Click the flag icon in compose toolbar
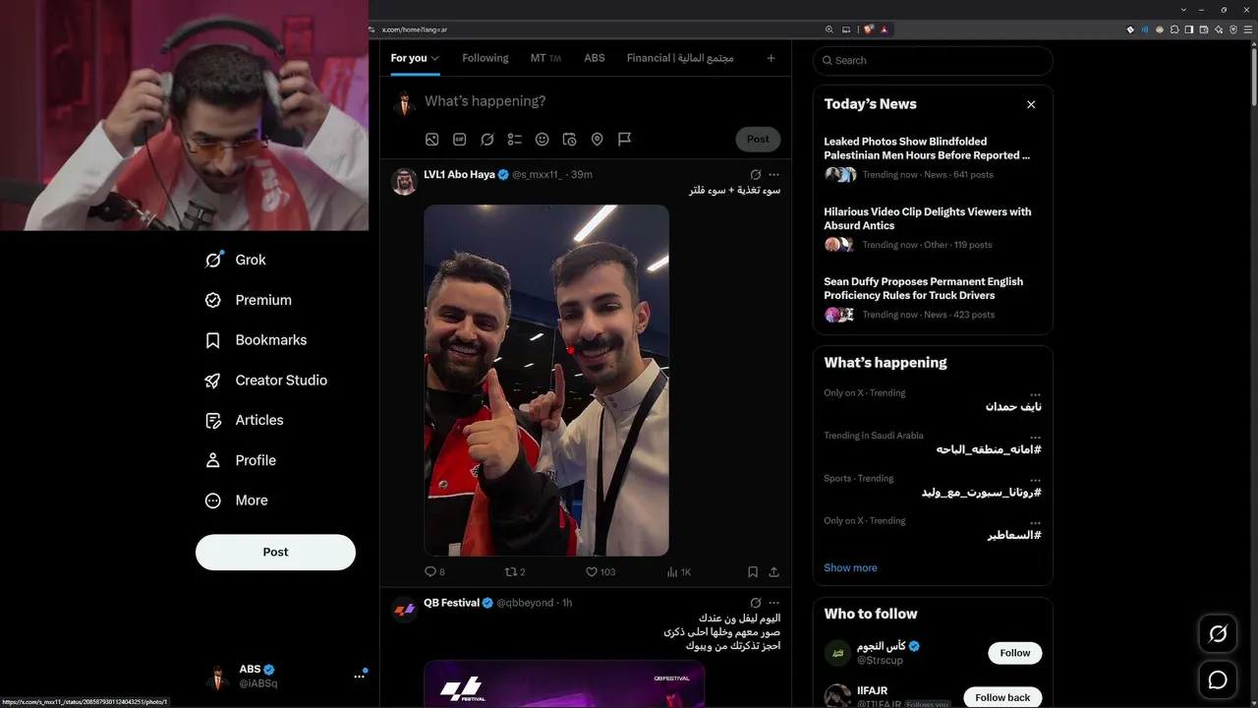The image size is (1258, 708). pos(624,140)
